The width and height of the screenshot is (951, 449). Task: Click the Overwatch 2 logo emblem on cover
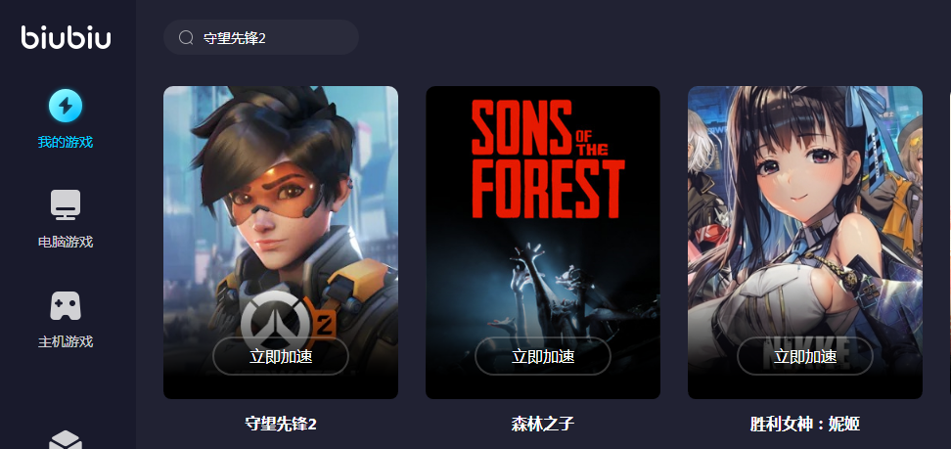pyautogui.click(x=287, y=320)
